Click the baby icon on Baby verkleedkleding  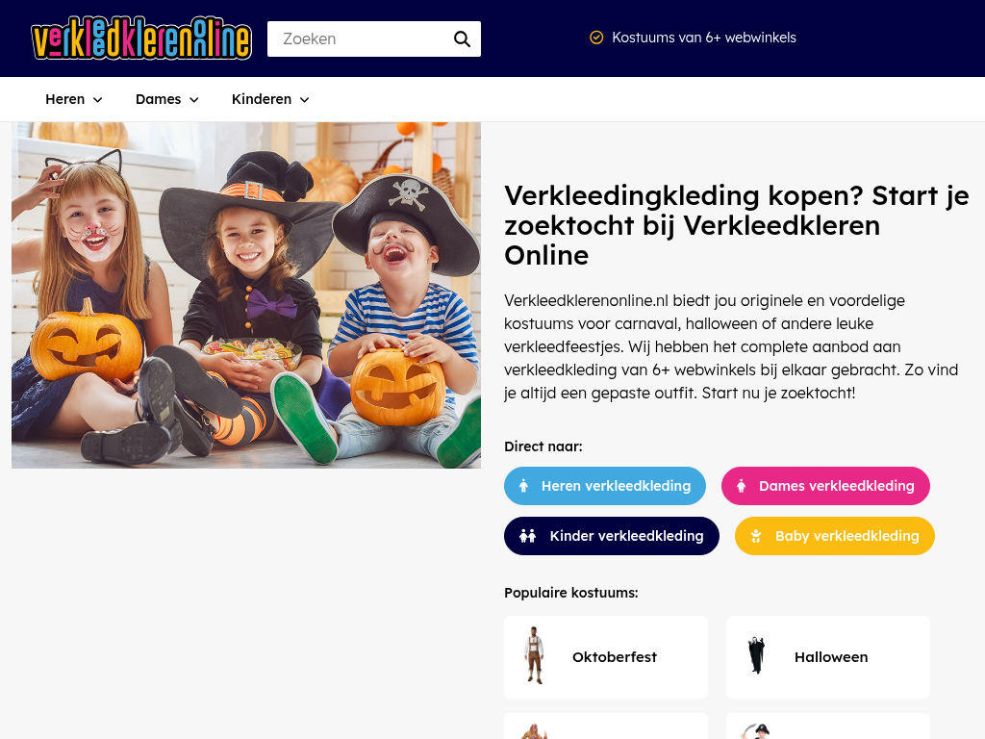point(756,536)
